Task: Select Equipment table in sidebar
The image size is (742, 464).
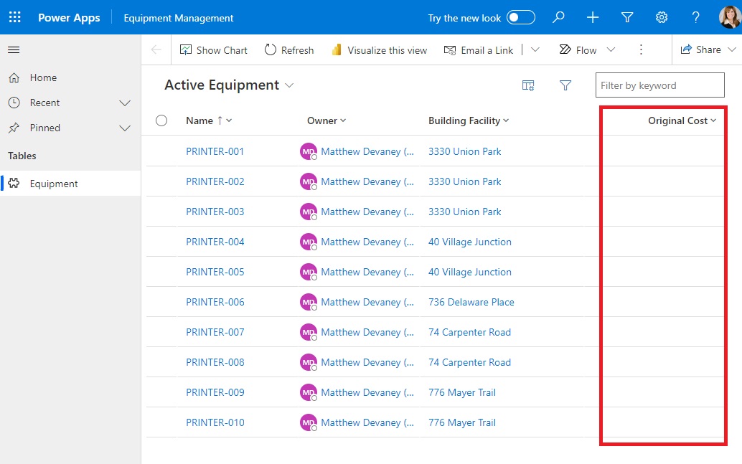Action: click(54, 184)
